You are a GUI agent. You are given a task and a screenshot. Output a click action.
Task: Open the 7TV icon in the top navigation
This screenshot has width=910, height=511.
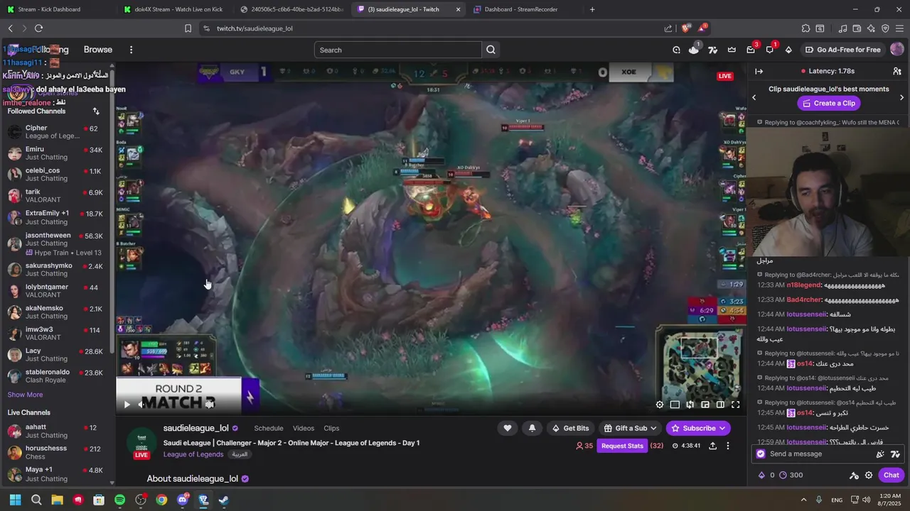tap(712, 50)
